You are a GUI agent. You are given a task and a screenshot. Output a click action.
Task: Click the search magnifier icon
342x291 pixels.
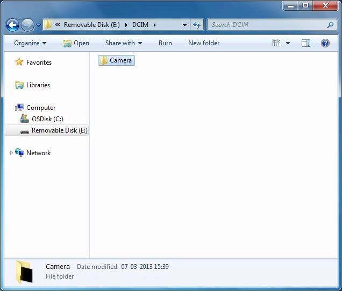pyautogui.click(x=330, y=25)
